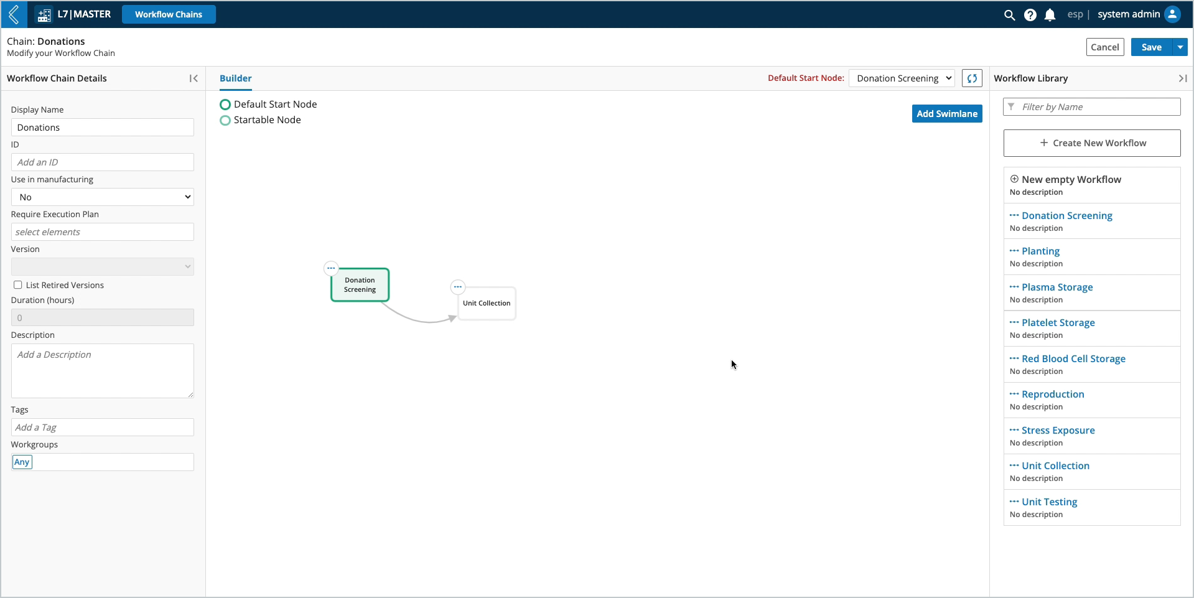Open the notifications bell
The height and width of the screenshot is (598, 1194).
coord(1050,15)
